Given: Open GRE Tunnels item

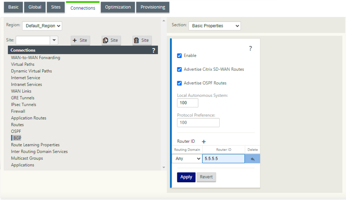Looking at the screenshot, I should coord(23,98).
